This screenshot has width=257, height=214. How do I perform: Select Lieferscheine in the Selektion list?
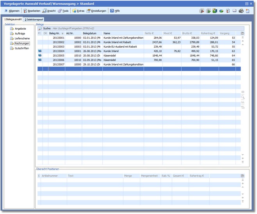[21, 38]
